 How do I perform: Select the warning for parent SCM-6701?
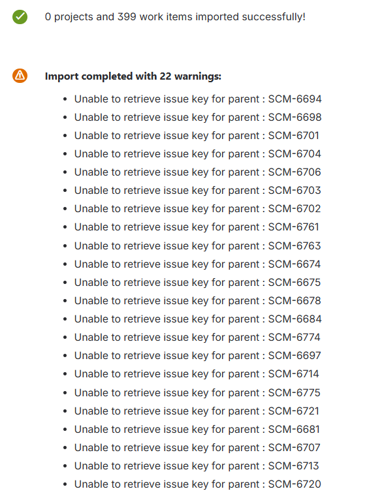(x=197, y=136)
